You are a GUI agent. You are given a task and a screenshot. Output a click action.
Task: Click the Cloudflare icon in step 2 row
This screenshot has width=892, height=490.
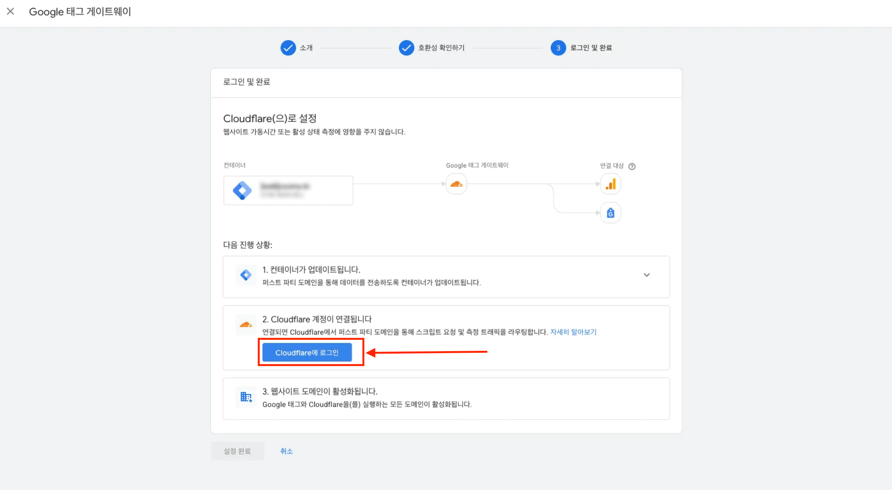coord(246,325)
